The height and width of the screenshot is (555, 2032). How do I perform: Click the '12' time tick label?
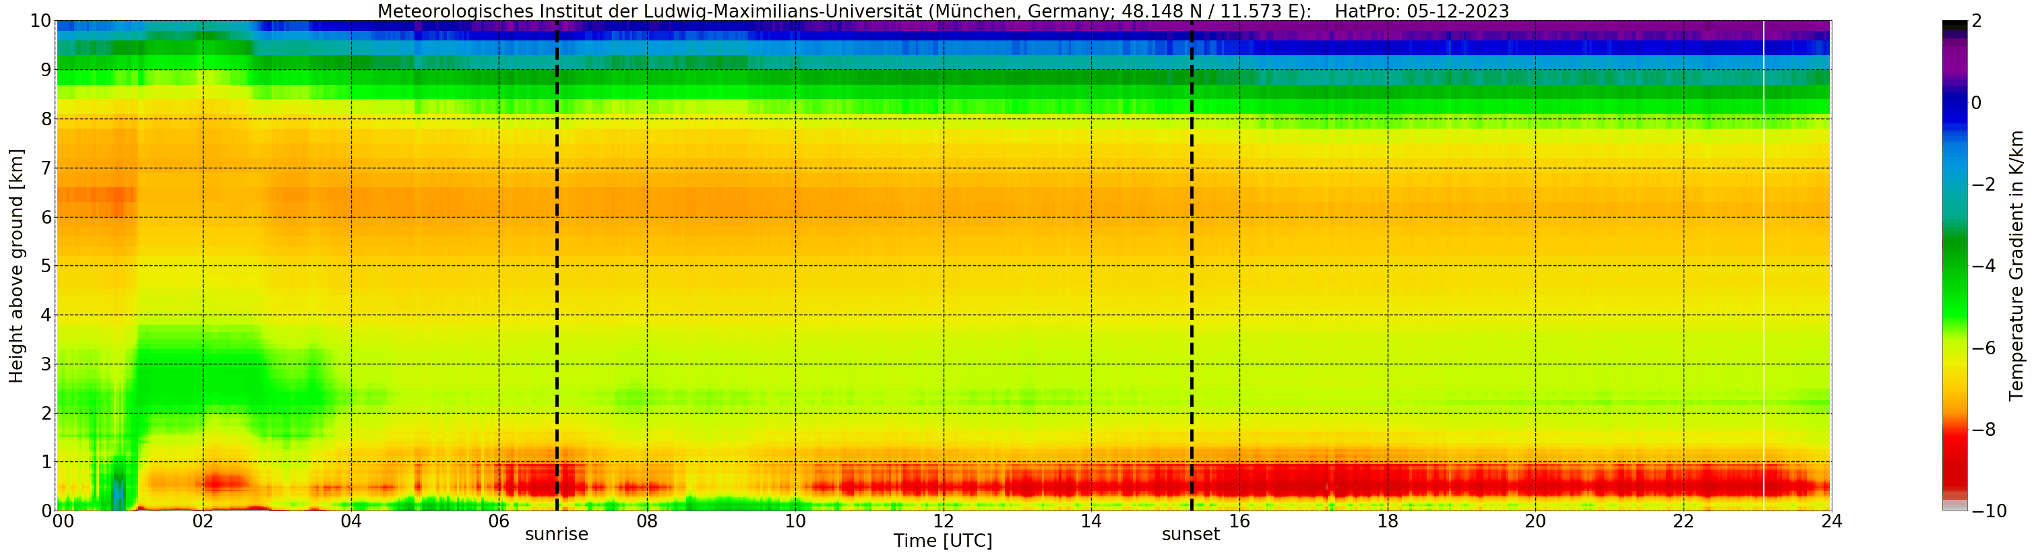[944, 521]
